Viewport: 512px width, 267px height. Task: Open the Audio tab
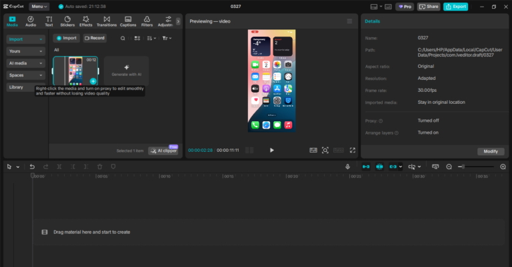pos(31,21)
